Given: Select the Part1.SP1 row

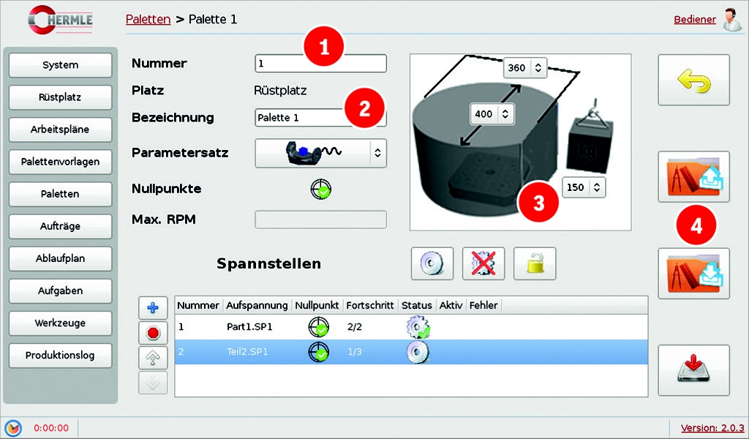Looking at the screenshot, I should [x=411, y=327].
